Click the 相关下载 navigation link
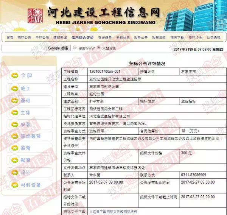Screen dimensions: 227x215 tap(177, 37)
